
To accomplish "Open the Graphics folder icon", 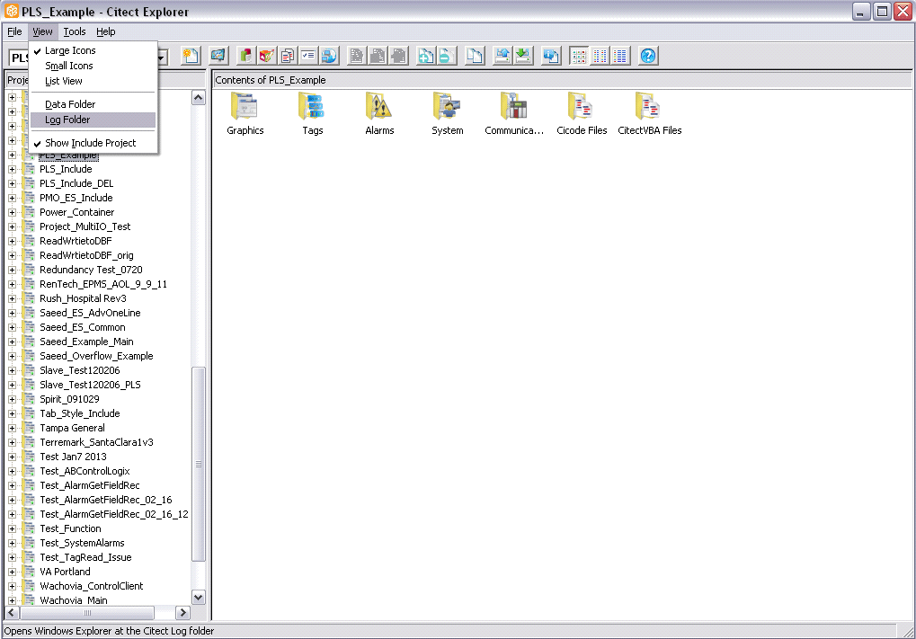I will (x=245, y=106).
